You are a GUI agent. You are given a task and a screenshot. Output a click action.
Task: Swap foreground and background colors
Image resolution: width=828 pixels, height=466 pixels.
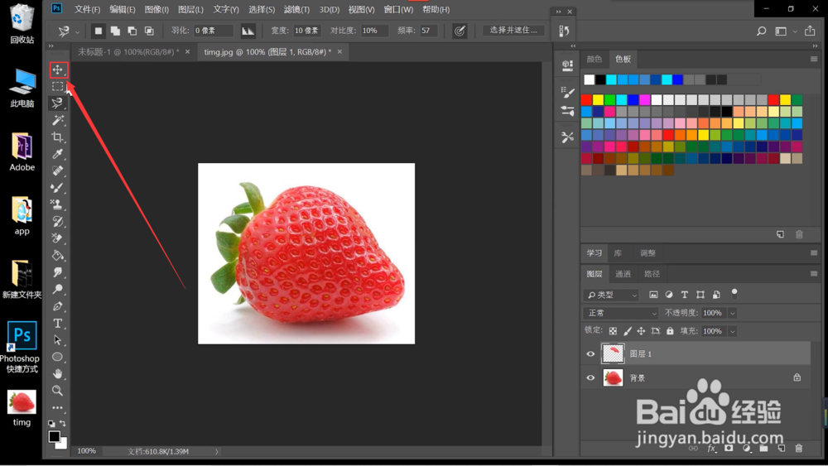[63, 423]
